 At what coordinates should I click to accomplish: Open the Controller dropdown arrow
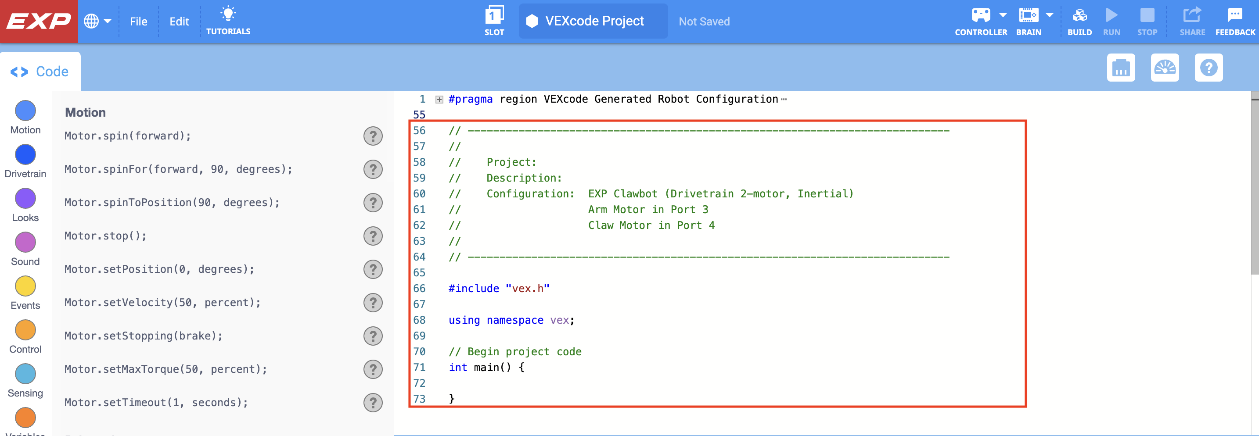[x=1003, y=14]
